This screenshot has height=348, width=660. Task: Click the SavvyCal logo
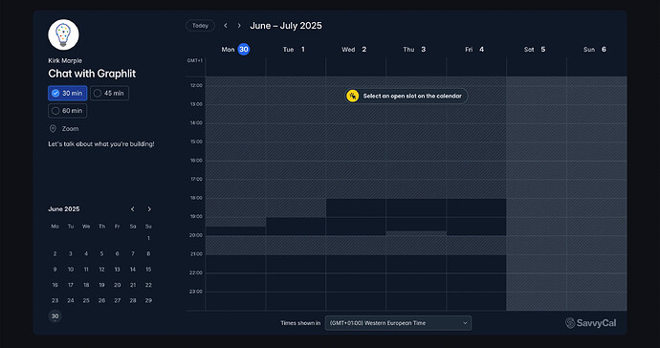click(x=590, y=323)
